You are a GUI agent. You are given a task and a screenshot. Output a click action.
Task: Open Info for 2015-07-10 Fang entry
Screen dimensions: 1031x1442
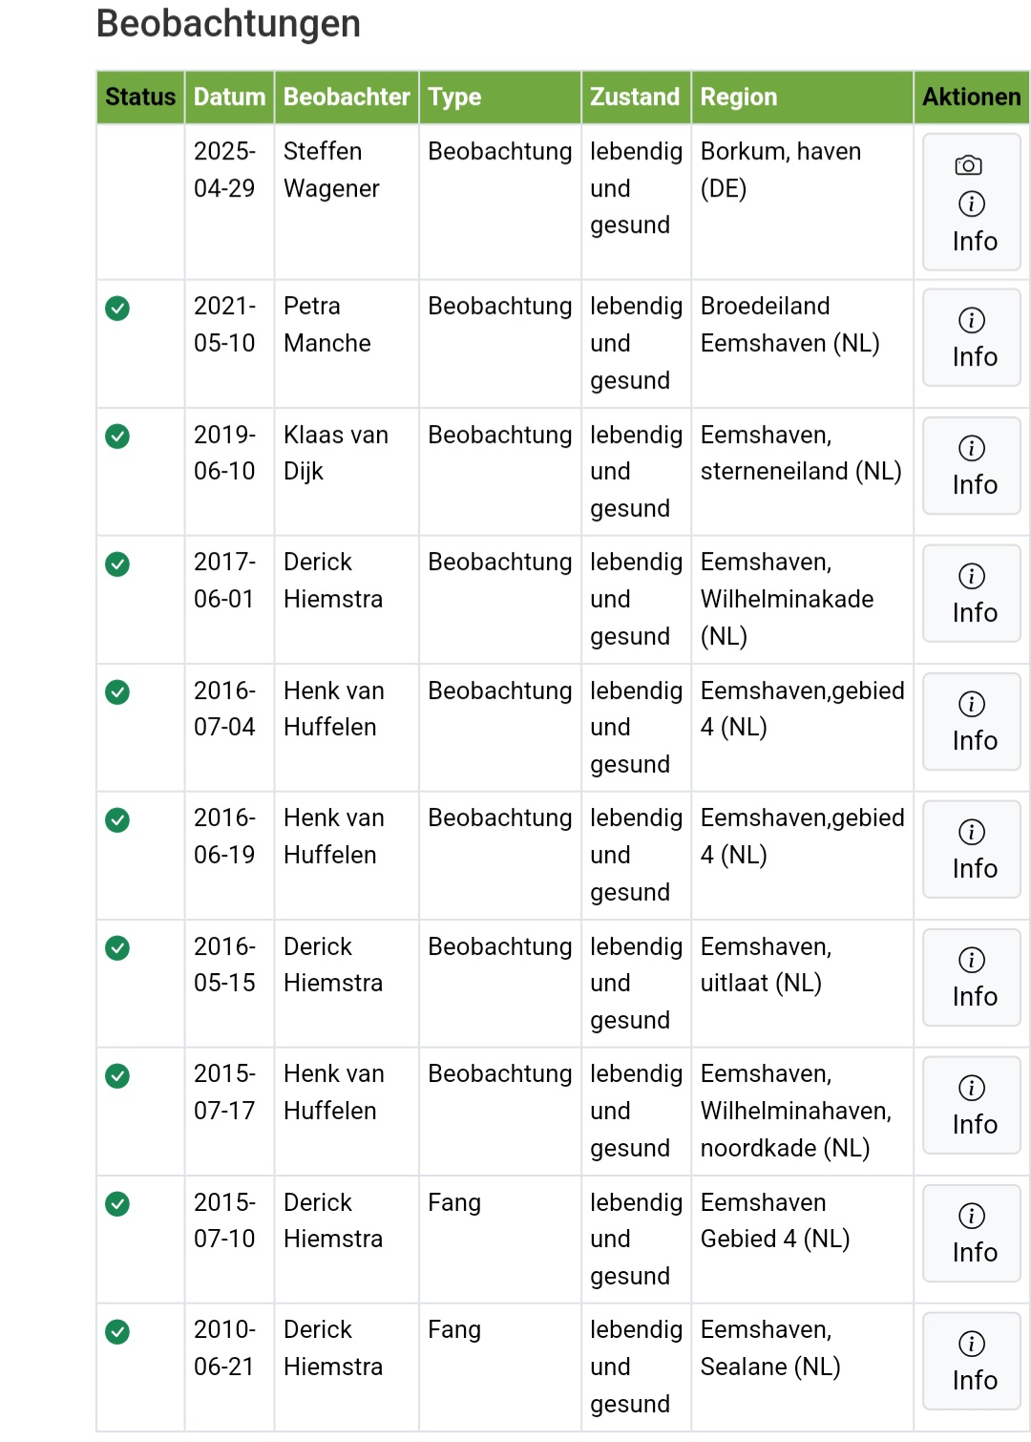tap(972, 1234)
